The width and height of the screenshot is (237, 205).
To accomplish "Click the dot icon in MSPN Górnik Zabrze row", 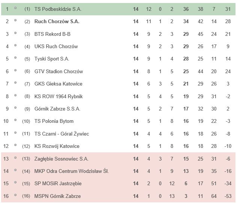I will (x=15, y=195).
